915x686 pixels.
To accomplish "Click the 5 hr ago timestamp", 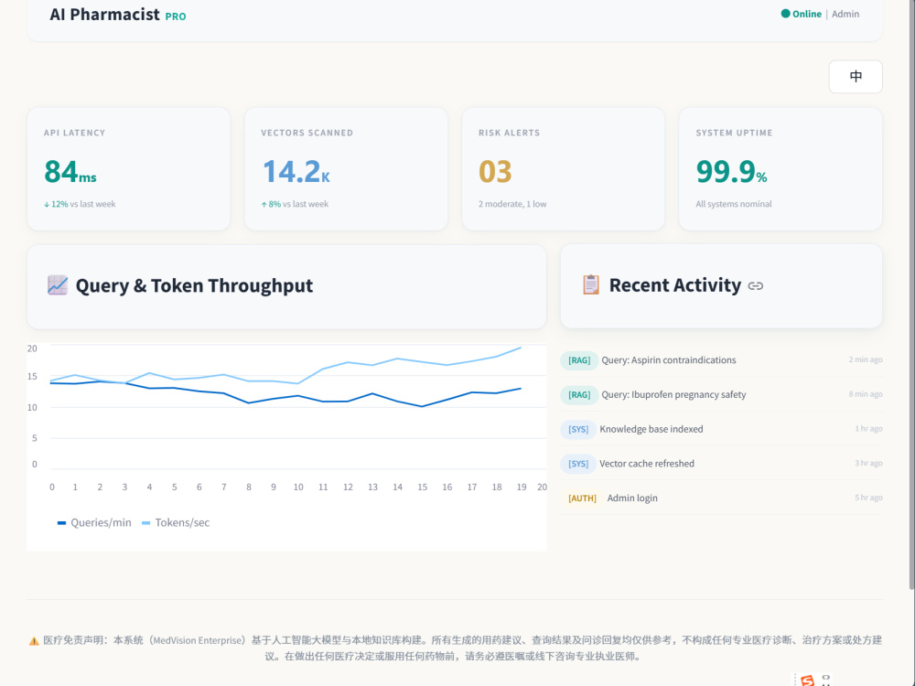I will click(868, 497).
